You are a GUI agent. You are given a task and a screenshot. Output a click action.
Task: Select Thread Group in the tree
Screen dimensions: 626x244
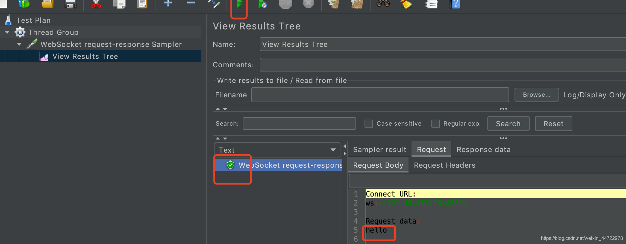pos(53,32)
